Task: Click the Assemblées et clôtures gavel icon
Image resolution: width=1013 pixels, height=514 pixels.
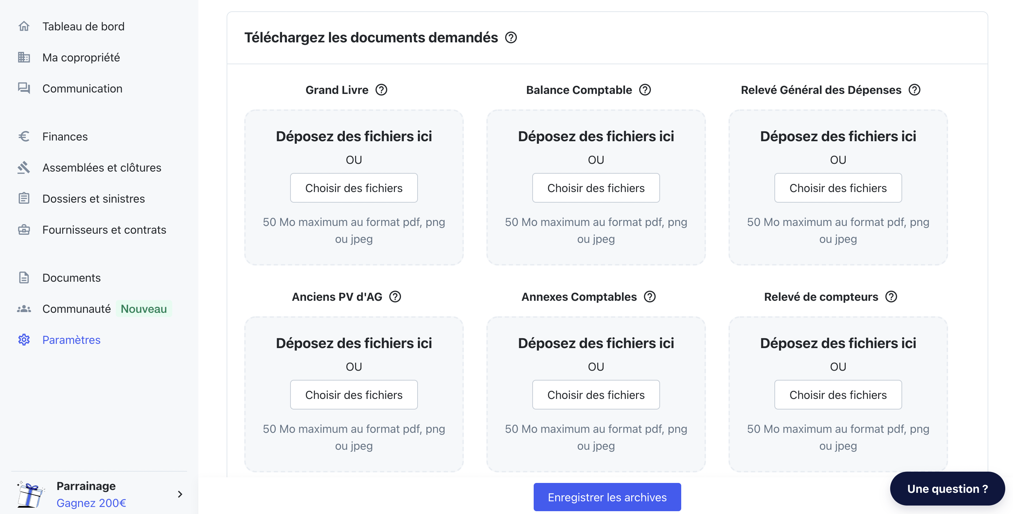Action: click(x=24, y=168)
